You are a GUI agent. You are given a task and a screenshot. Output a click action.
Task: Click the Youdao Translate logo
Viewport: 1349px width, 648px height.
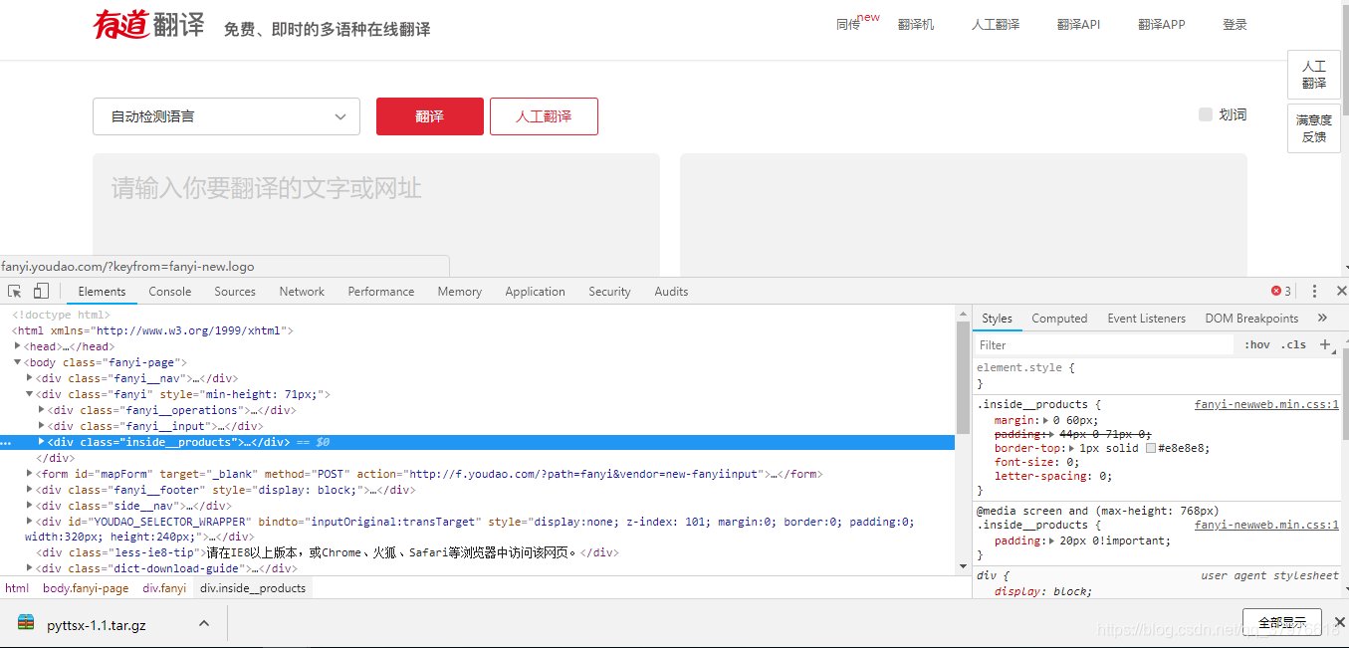148,25
